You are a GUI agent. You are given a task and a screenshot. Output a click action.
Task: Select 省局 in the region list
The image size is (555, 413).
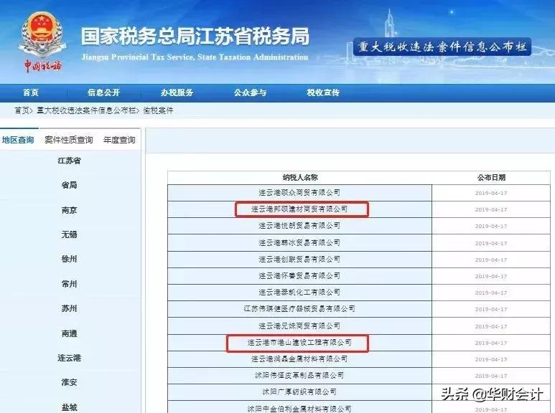70,185
